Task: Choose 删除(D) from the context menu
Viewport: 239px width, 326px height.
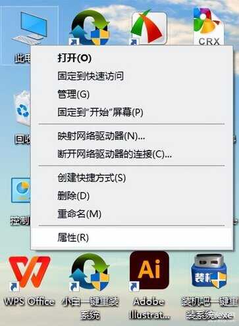Action: 132,196
